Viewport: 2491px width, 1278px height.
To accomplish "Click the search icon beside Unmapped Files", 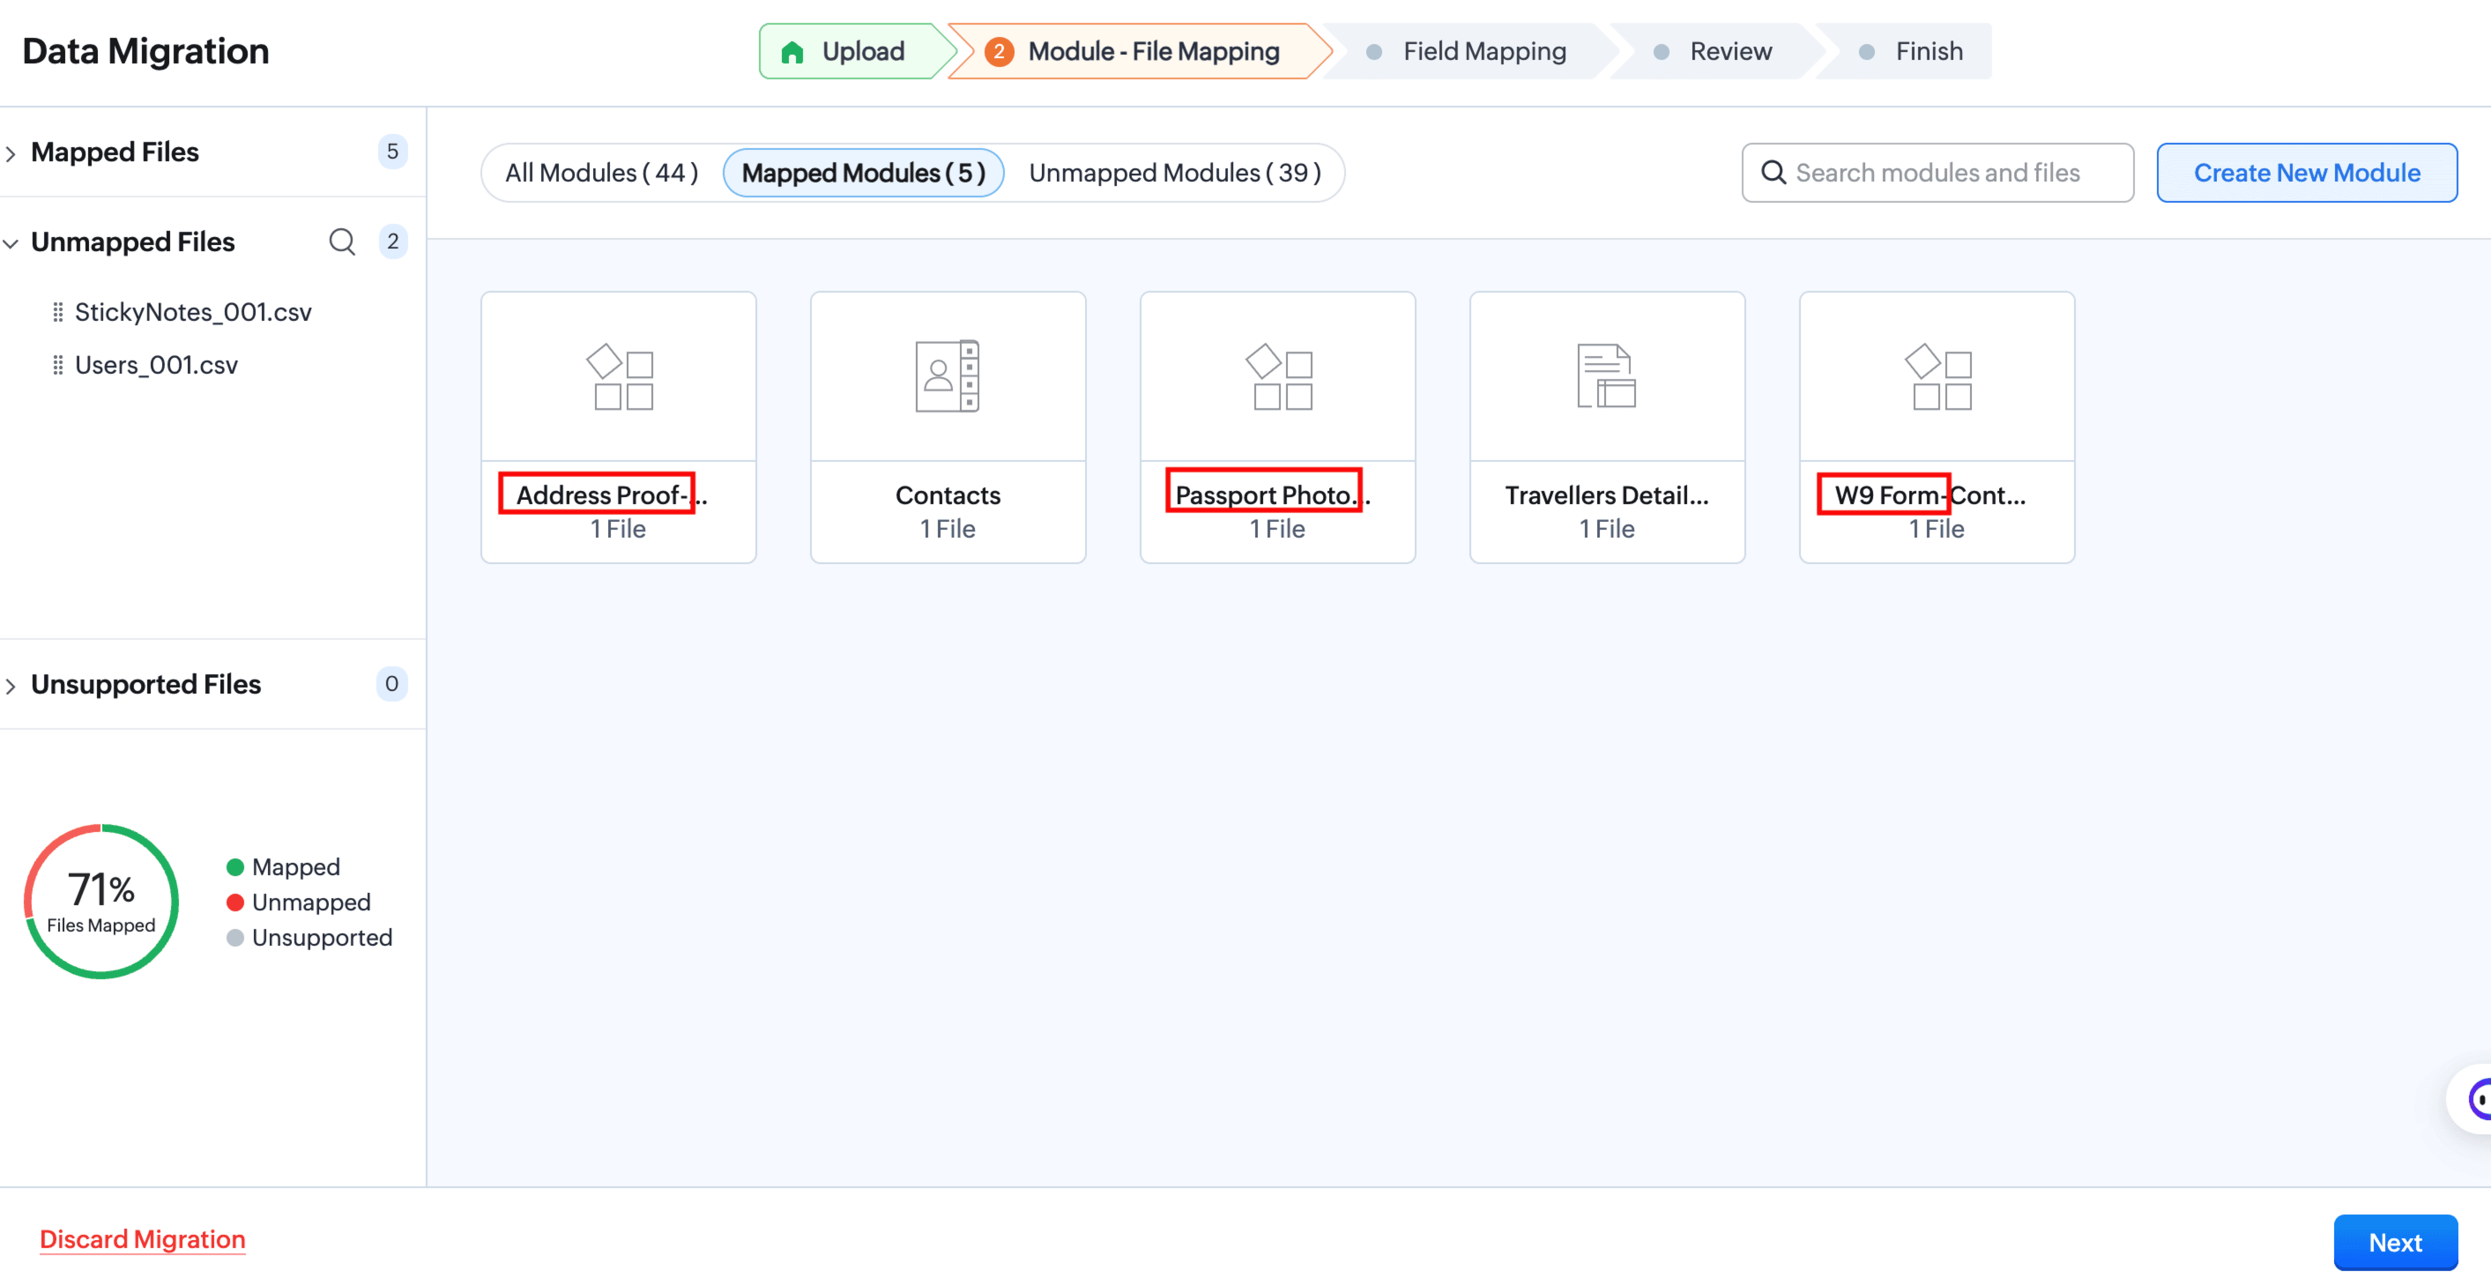I will [x=342, y=241].
